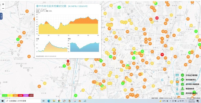Open Task View on the taskbar
The image size is (201, 103).
(44, 101)
